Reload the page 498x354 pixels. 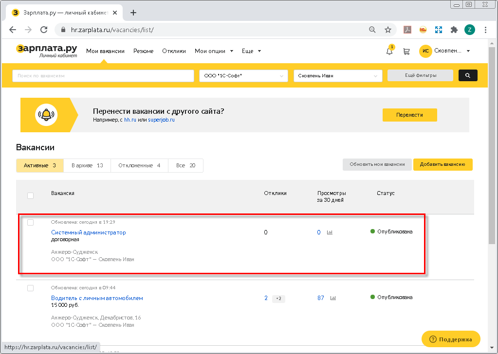click(44, 30)
